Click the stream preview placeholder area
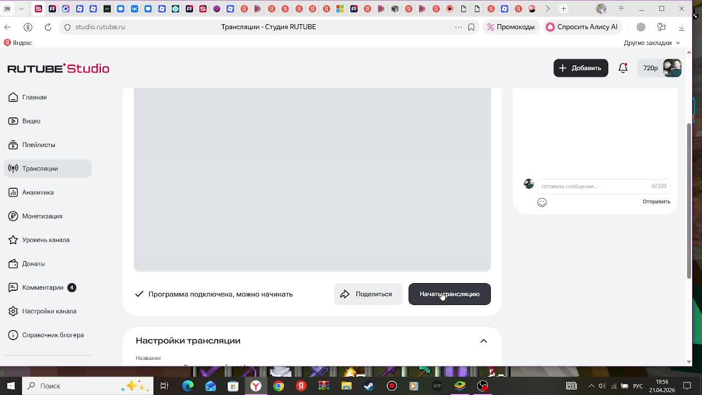 (x=312, y=179)
